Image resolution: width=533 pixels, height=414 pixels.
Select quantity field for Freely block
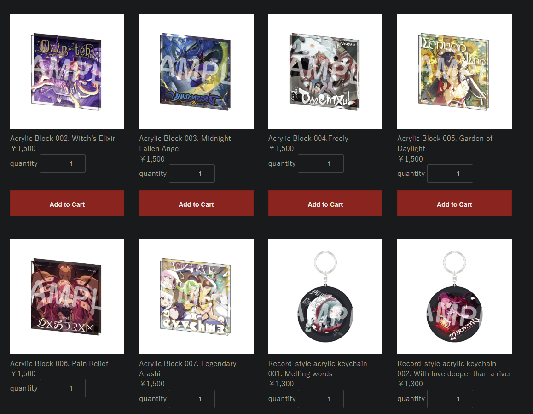320,163
